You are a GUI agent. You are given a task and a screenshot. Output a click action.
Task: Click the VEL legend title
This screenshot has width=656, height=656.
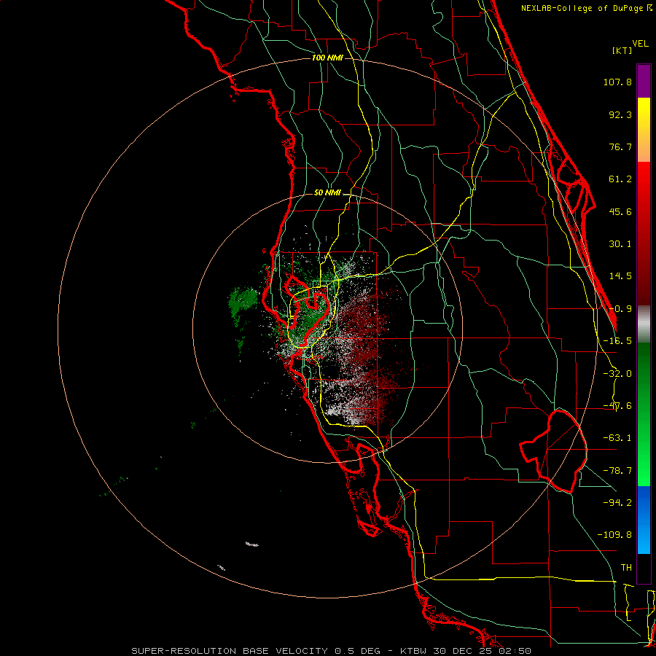(640, 44)
